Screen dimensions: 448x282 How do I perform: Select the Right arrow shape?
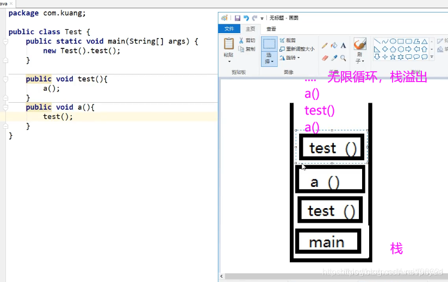coord(409,49)
